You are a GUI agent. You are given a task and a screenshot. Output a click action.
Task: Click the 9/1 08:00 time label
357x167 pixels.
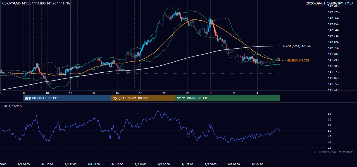click(23, 164)
